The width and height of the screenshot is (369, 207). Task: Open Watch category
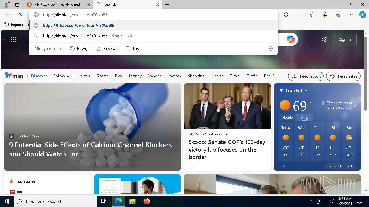pos(175,76)
